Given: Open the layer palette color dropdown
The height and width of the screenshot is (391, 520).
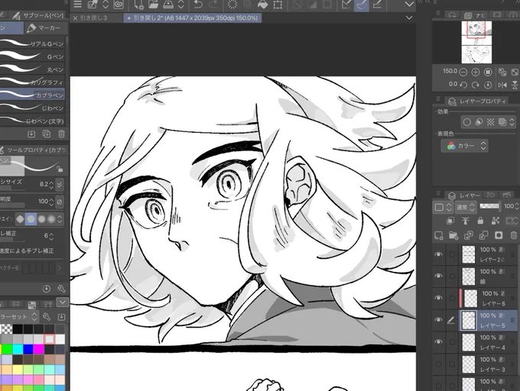Looking at the screenshot, I should tap(443, 208).
